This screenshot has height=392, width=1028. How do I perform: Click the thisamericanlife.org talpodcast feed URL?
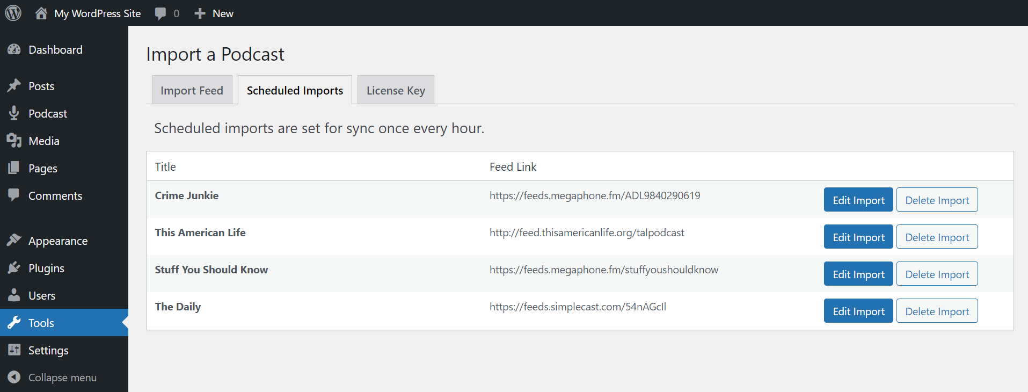pos(587,233)
